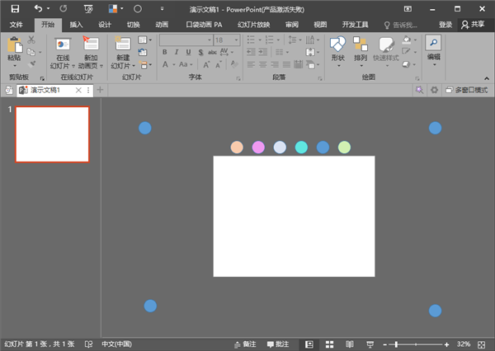Click the Arrange icon

pos(361,44)
